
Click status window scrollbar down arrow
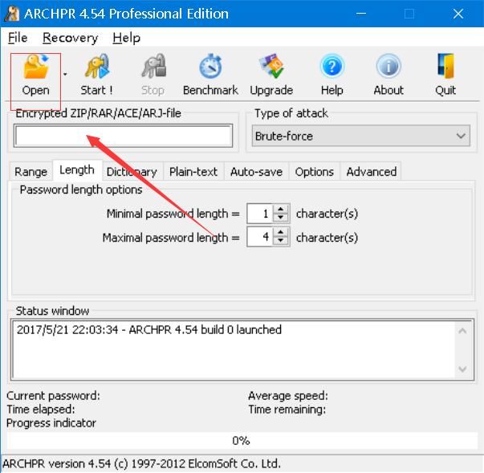[x=462, y=369]
